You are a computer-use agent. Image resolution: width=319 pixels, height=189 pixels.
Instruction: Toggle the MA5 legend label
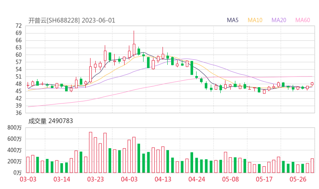point(232,20)
